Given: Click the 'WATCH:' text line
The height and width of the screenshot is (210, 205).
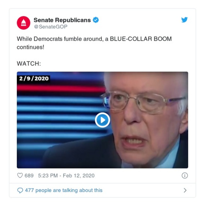Looking at the screenshot, I should 29,63.
